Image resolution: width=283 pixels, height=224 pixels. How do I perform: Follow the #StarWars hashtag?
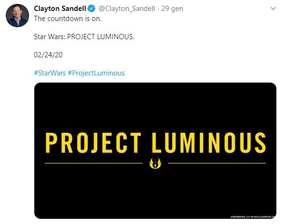(x=50, y=73)
